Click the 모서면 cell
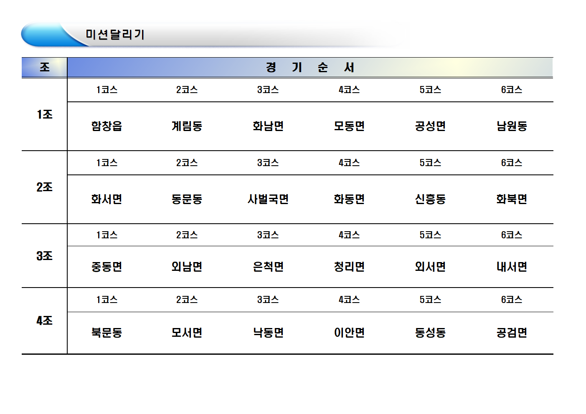586x414 pixels. pos(187,333)
